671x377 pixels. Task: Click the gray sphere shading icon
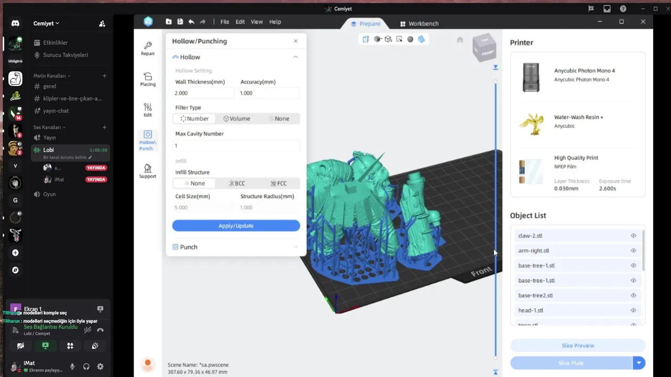coord(410,39)
